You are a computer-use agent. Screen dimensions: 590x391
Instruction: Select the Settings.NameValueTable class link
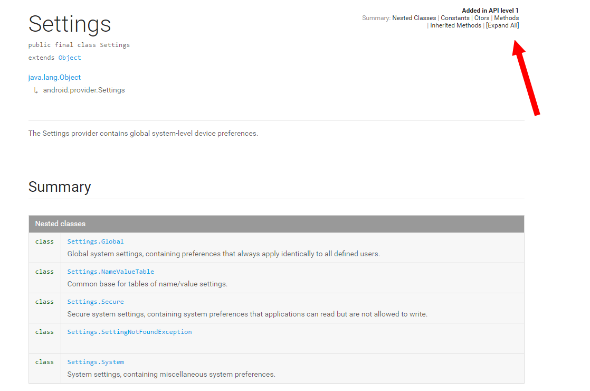click(x=110, y=272)
